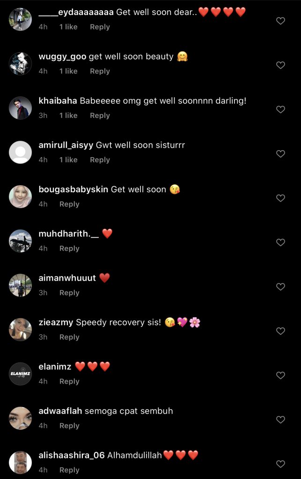Open khaibaha username link
The width and height of the screenshot is (301, 479).
(58, 101)
